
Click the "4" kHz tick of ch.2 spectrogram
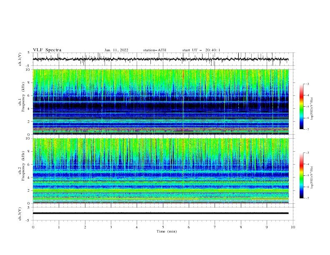point(29,177)
